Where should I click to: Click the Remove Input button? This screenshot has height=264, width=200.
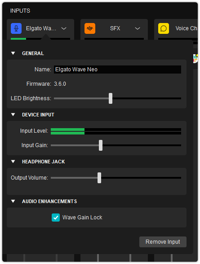[163, 242]
